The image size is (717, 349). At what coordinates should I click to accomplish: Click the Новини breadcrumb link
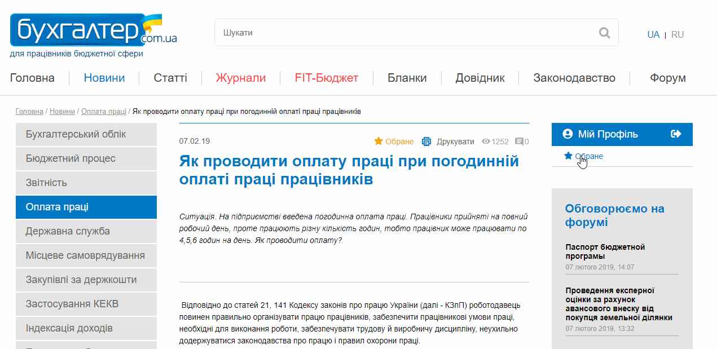click(x=62, y=112)
